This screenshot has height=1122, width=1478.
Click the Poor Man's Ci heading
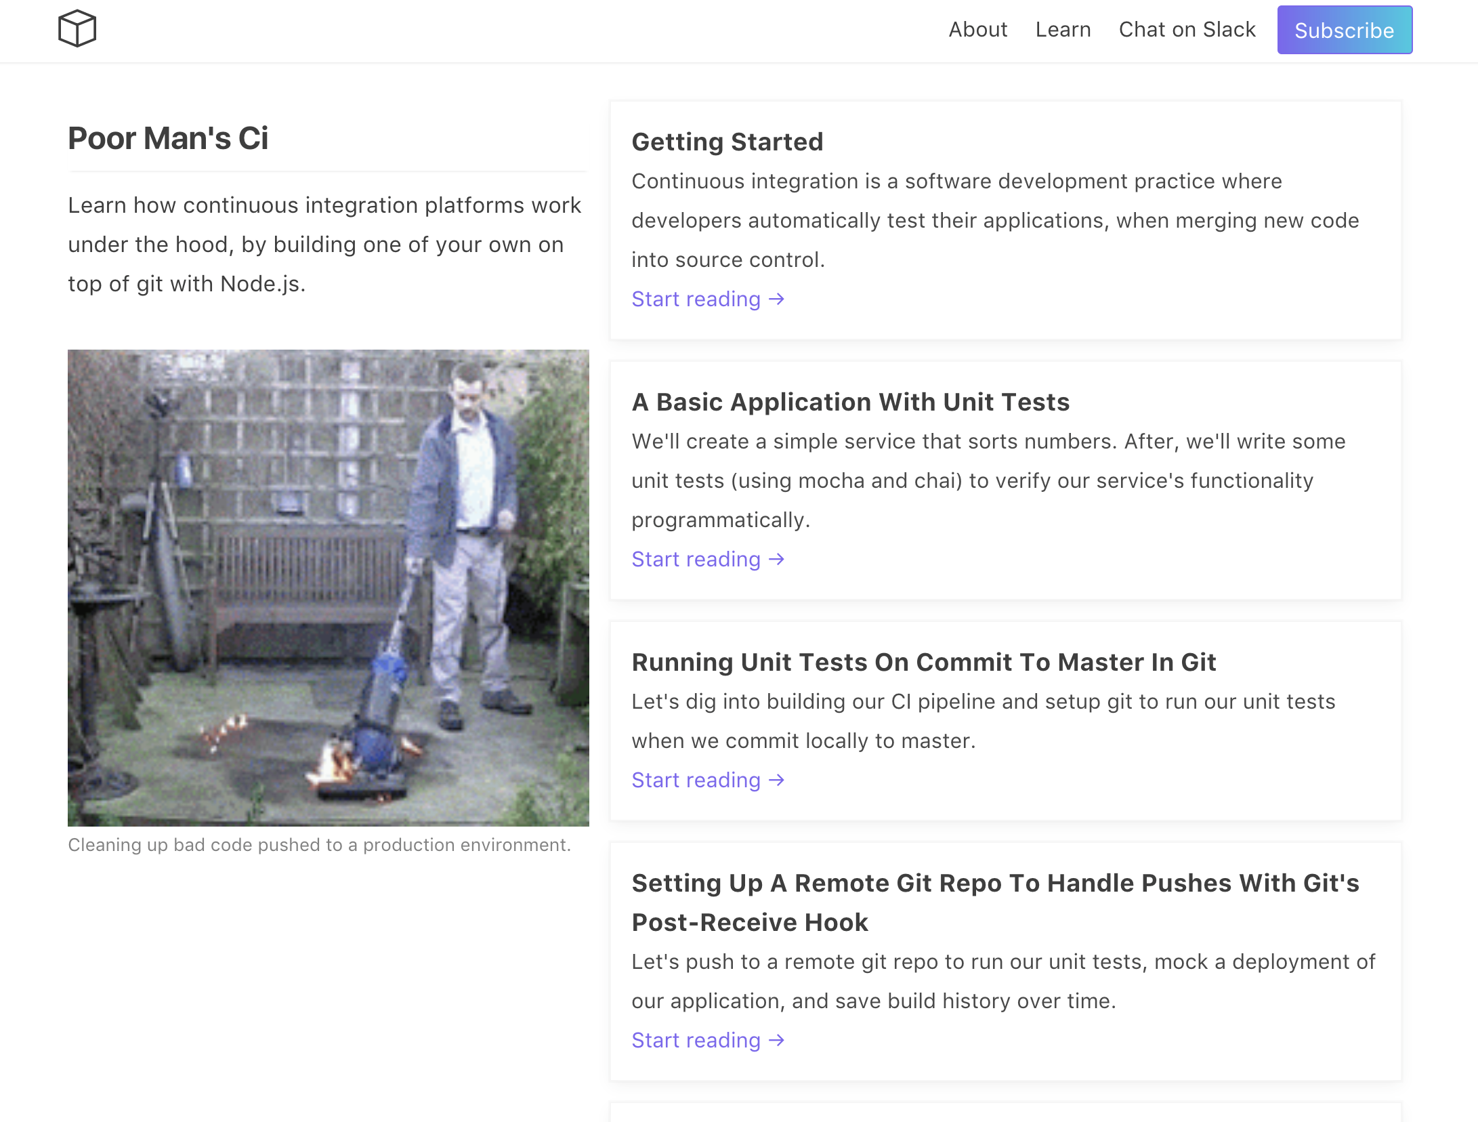[168, 138]
